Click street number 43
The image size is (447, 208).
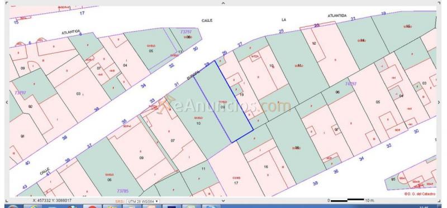[x=25, y=187]
